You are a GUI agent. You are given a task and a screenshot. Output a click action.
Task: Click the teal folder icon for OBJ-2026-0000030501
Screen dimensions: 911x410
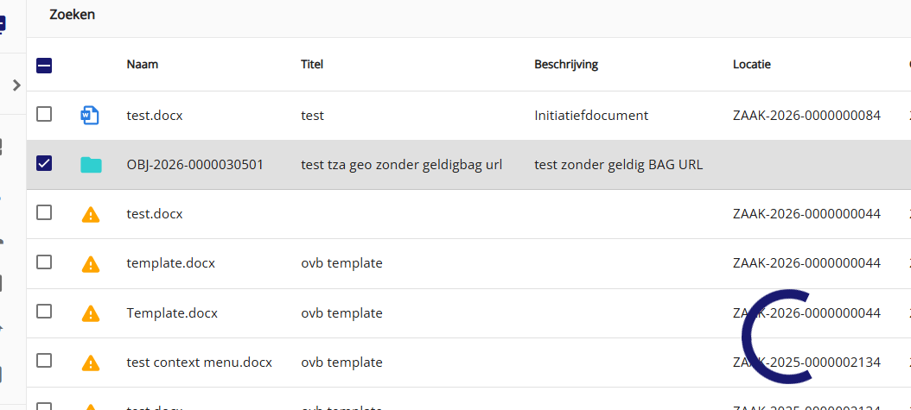[90, 164]
